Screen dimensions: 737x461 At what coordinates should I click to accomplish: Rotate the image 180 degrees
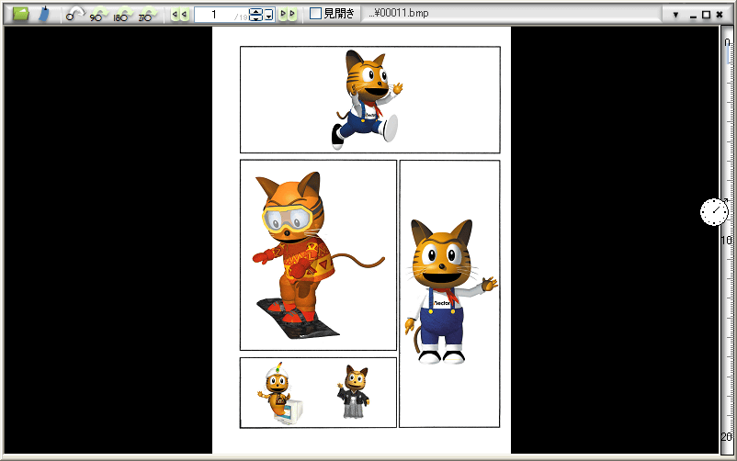pos(124,14)
